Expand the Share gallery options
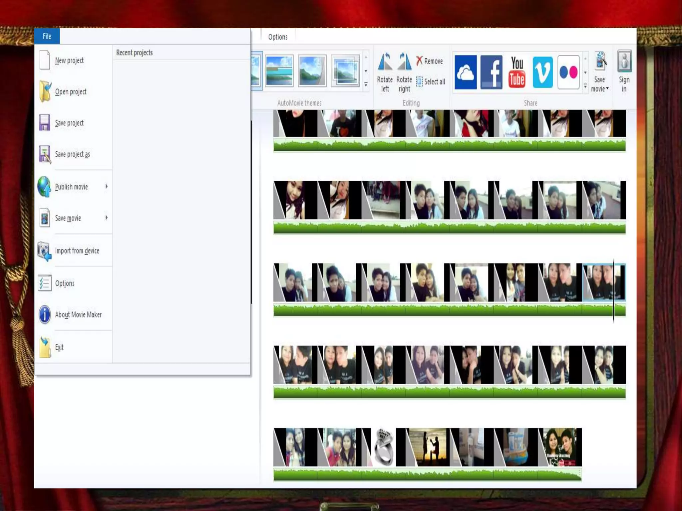This screenshot has height=511, width=682. (x=585, y=86)
